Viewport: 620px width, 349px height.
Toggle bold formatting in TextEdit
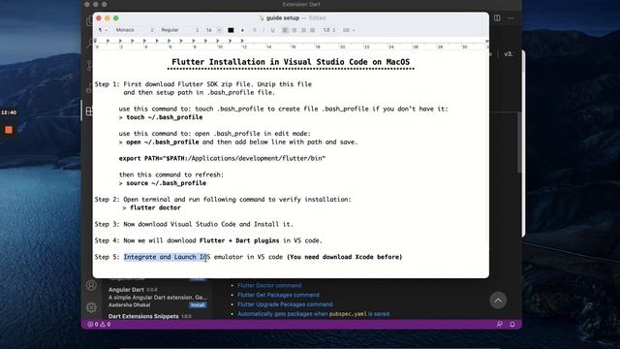pos(255,30)
